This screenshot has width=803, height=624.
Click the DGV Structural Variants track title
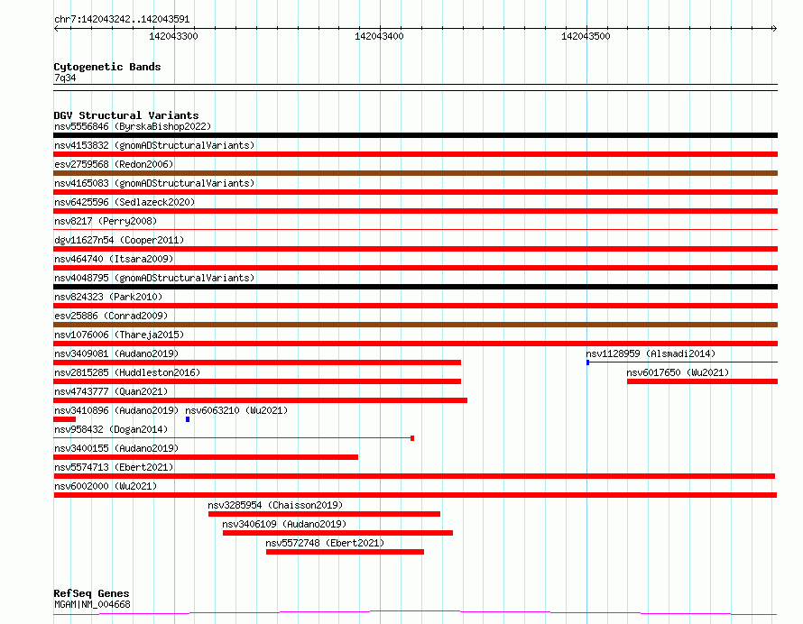click(x=126, y=115)
